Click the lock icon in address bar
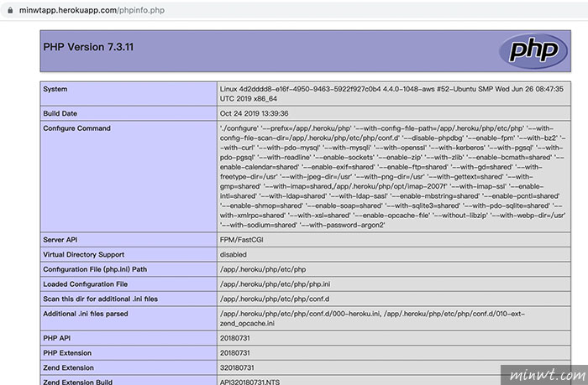 pyautogui.click(x=10, y=10)
